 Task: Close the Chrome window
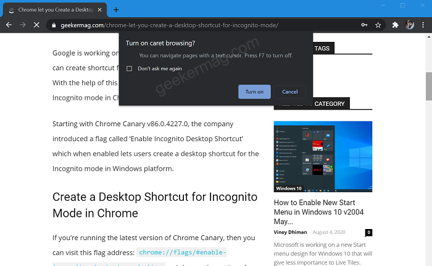(422, 5)
